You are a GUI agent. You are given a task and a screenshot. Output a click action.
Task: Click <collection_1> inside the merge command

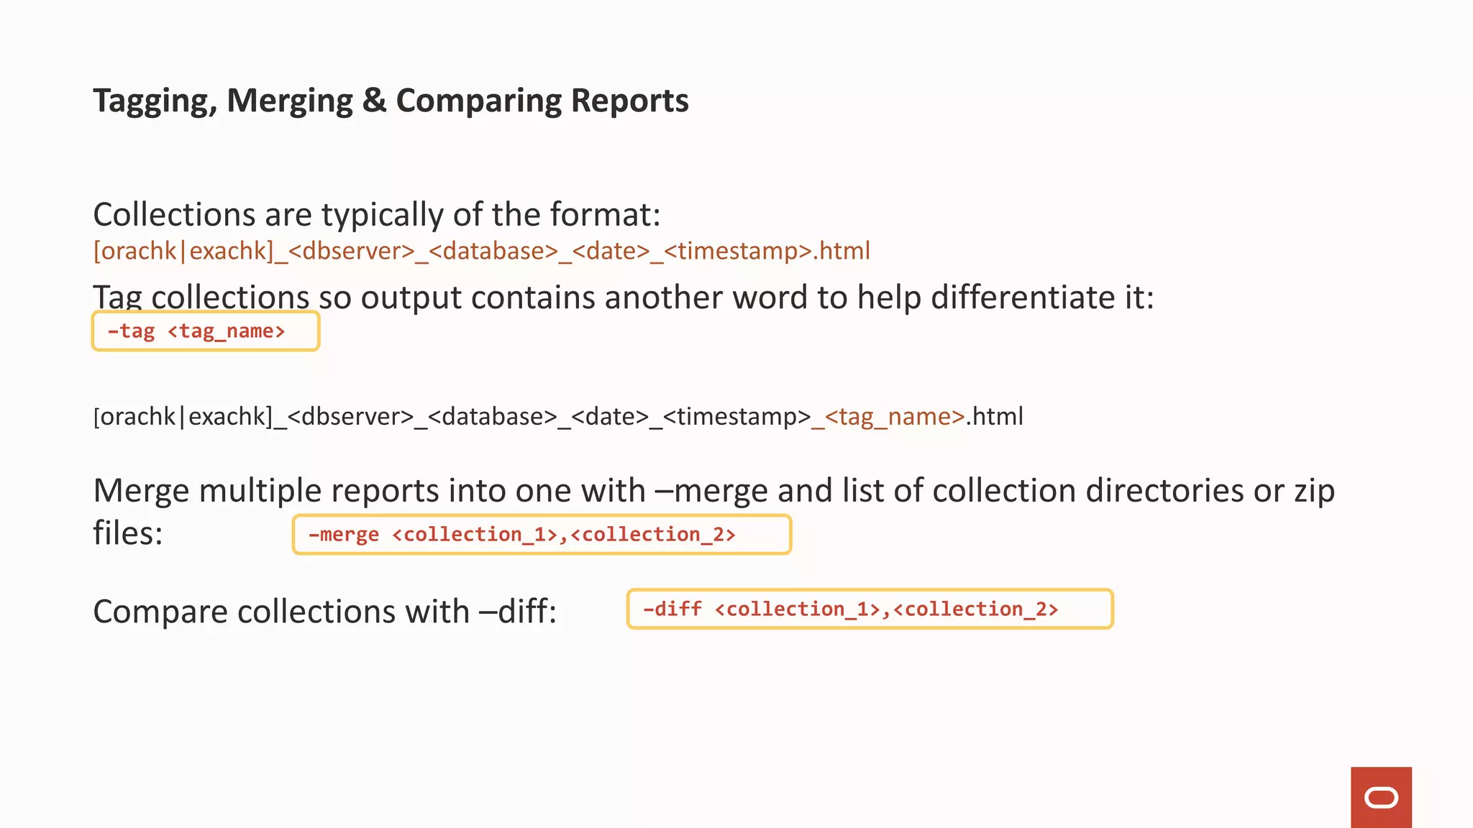coord(475,535)
